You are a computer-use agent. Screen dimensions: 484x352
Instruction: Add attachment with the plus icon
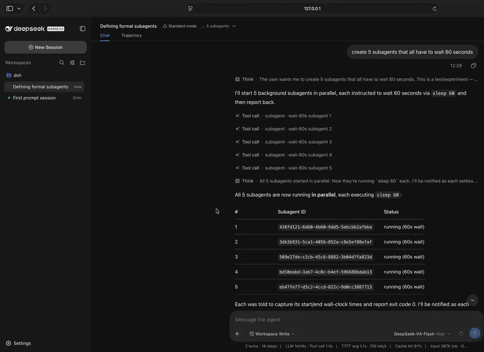tap(237, 334)
